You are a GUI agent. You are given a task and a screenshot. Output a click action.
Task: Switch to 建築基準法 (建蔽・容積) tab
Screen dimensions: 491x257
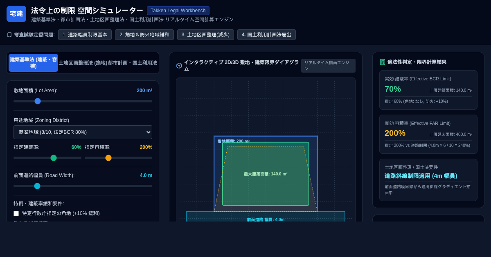pos(34,63)
